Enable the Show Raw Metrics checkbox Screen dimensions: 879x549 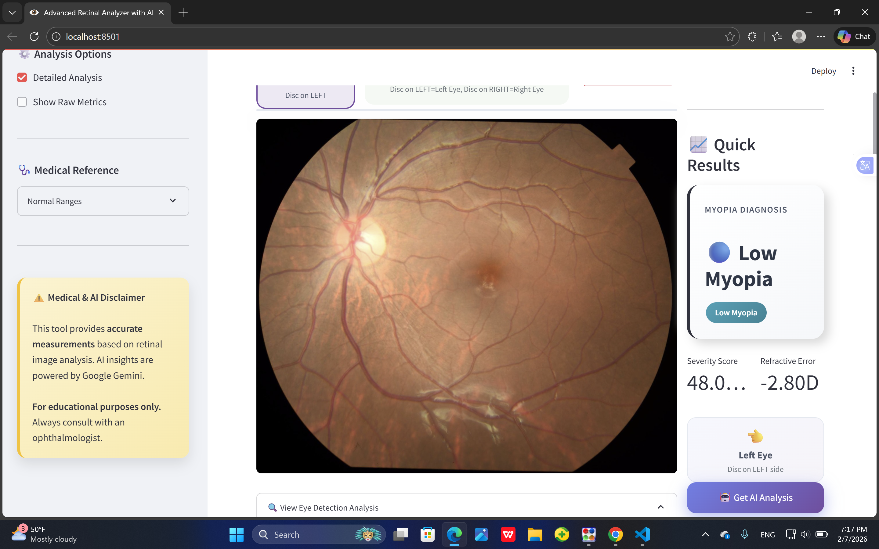point(22,102)
